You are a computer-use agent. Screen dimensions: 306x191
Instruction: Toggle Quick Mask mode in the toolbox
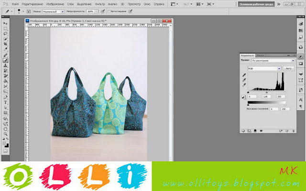pos(5,151)
